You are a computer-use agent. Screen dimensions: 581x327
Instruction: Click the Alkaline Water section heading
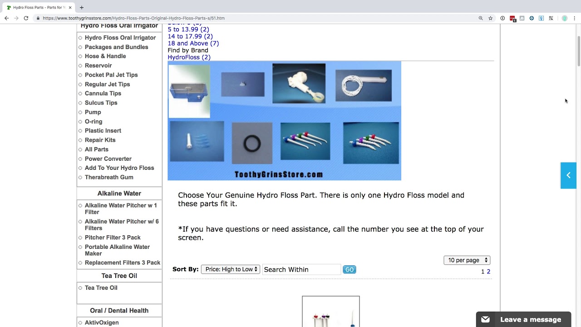click(x=119, y=193)
